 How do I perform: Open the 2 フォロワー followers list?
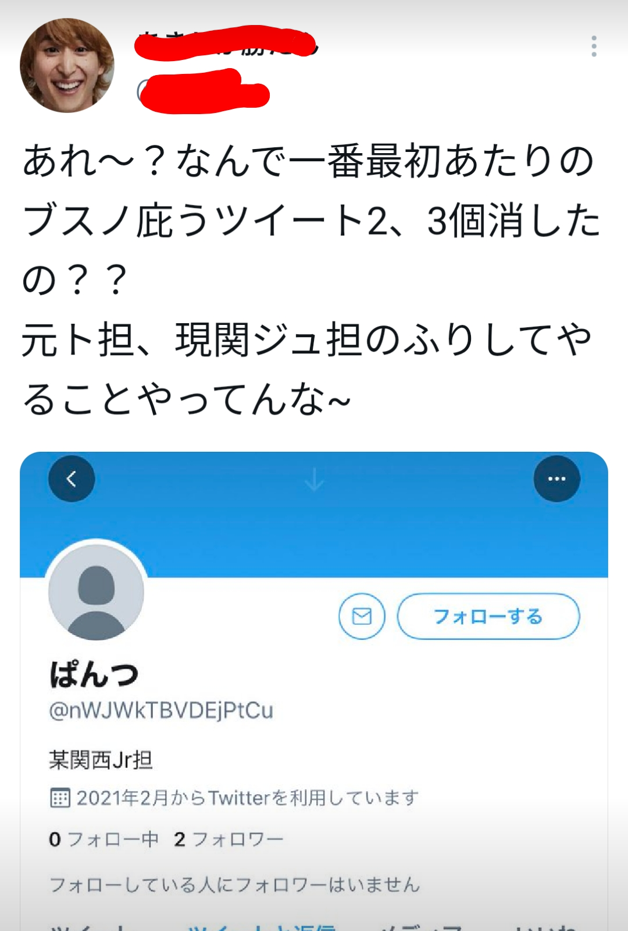229,839
